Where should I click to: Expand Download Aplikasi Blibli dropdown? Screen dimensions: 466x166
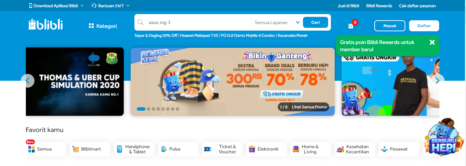(x=56, y=5)
